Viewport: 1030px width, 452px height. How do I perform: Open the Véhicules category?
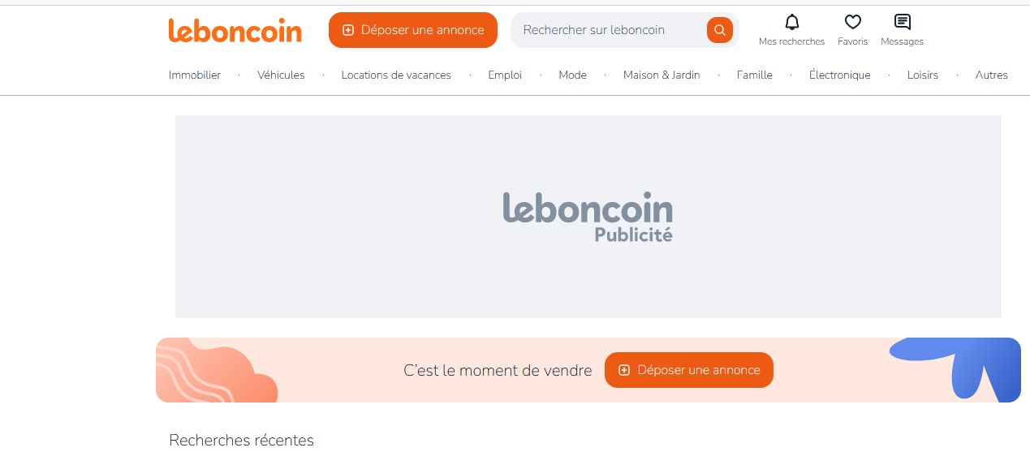point(281,75)
